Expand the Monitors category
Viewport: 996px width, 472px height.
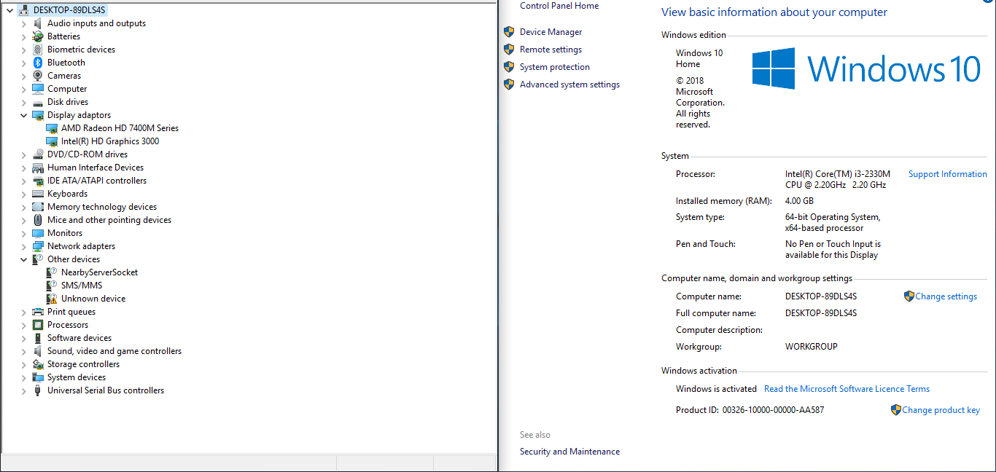(x=24, y=233)
